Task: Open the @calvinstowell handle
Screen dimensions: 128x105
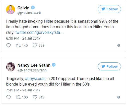Action: pos(29,13)
